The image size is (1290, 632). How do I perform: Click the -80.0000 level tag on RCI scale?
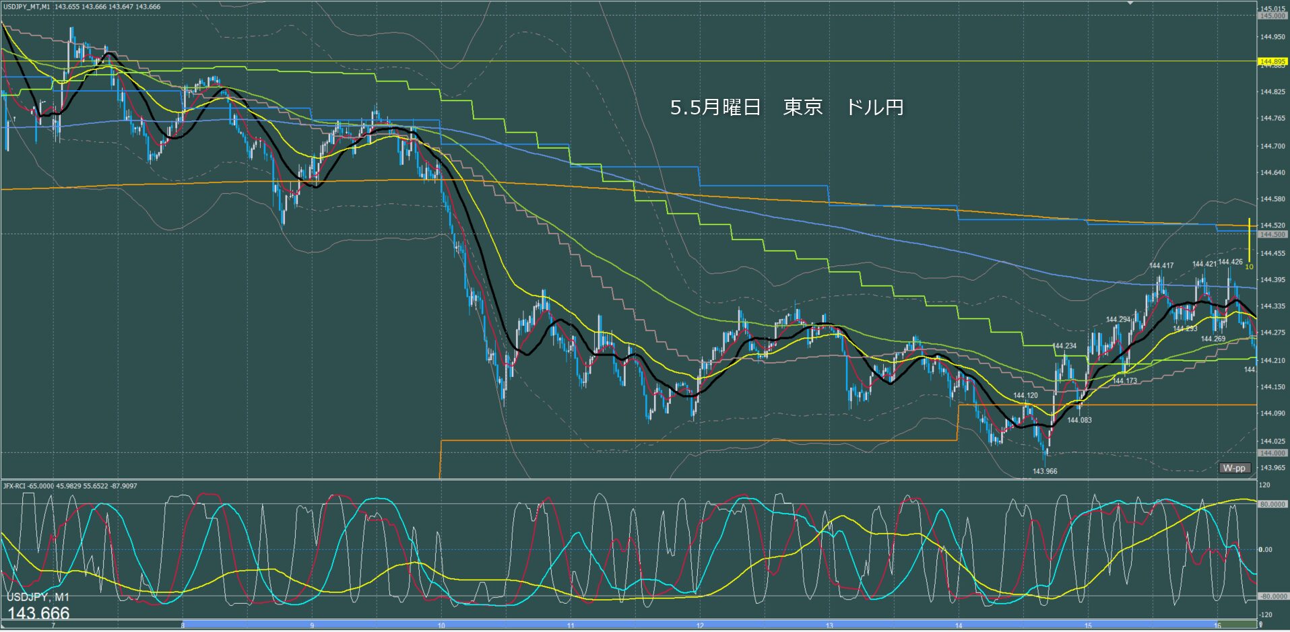pos(1272,596)
